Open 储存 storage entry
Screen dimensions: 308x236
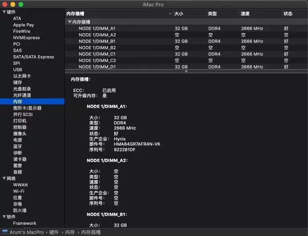coord(18,82)
